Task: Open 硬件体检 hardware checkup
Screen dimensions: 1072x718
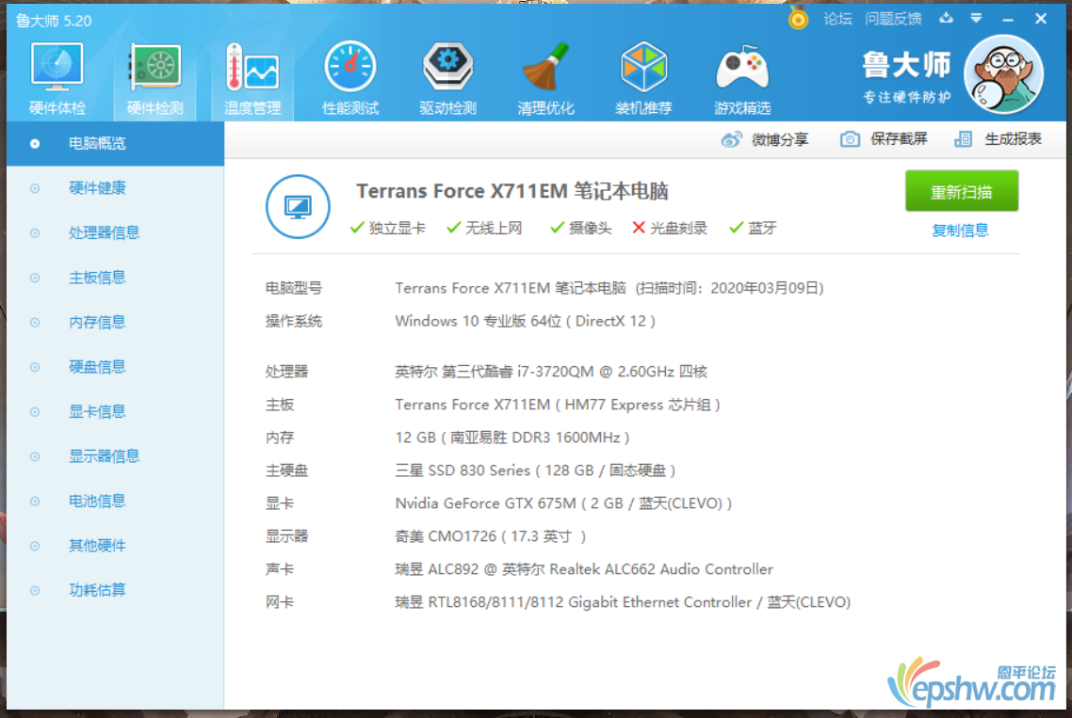Action: pyautogui.click(x=57, y=78)
